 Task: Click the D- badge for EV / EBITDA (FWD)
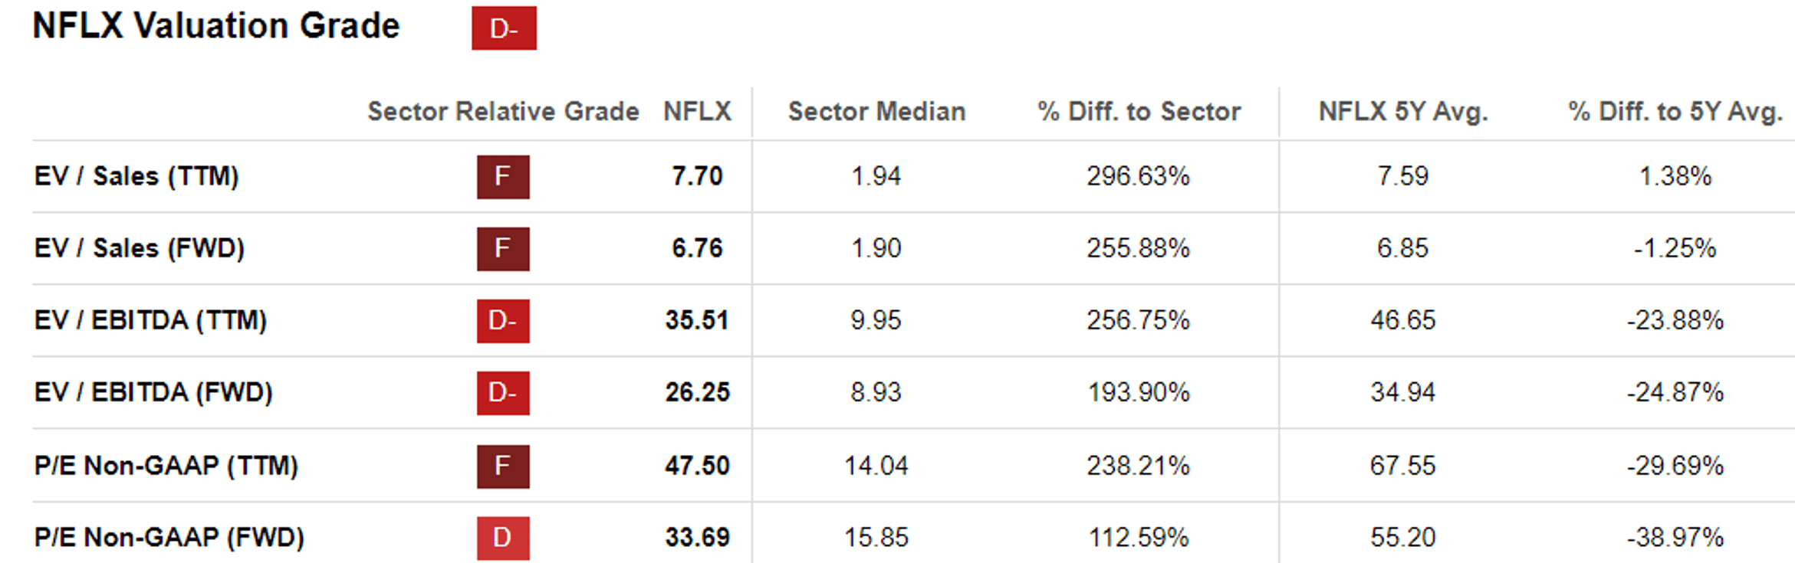tap(503, 393)
